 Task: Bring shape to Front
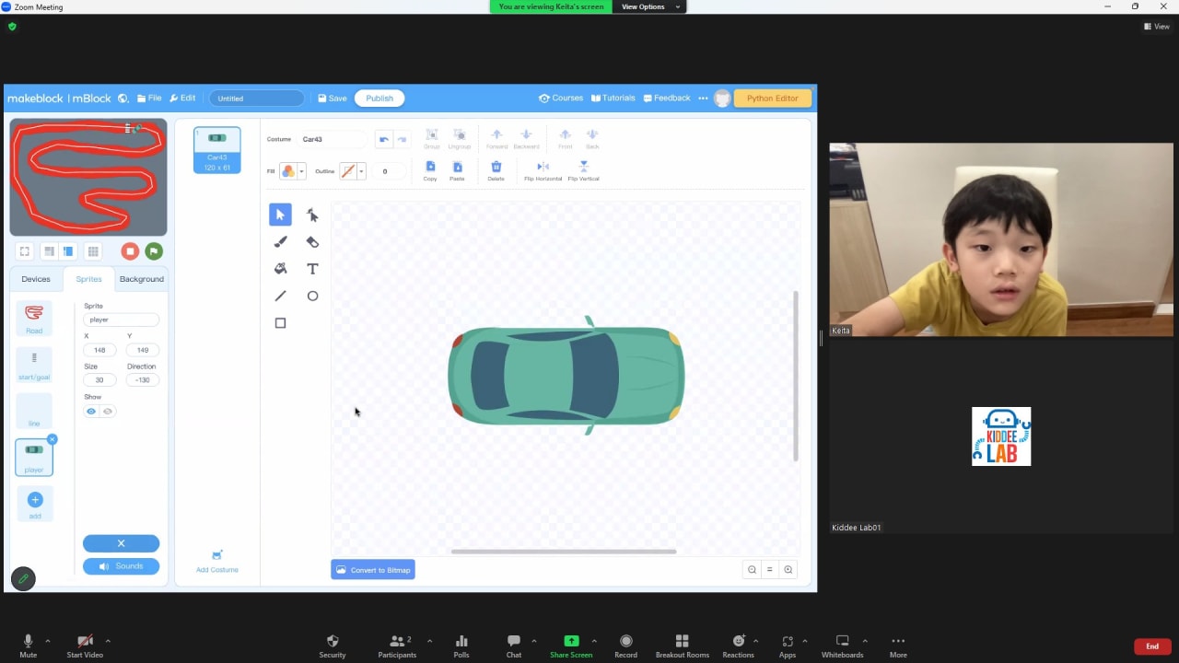(566, 139)
